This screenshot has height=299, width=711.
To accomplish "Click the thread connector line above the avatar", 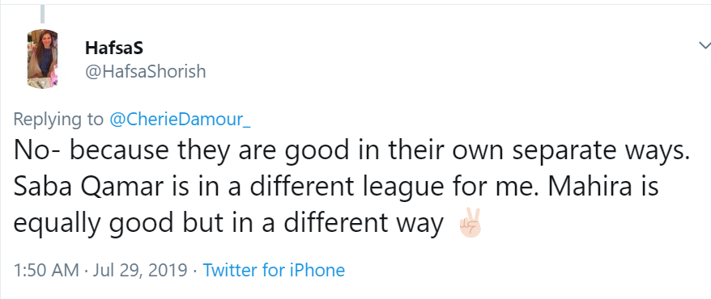I will click(x=43, y=14).
